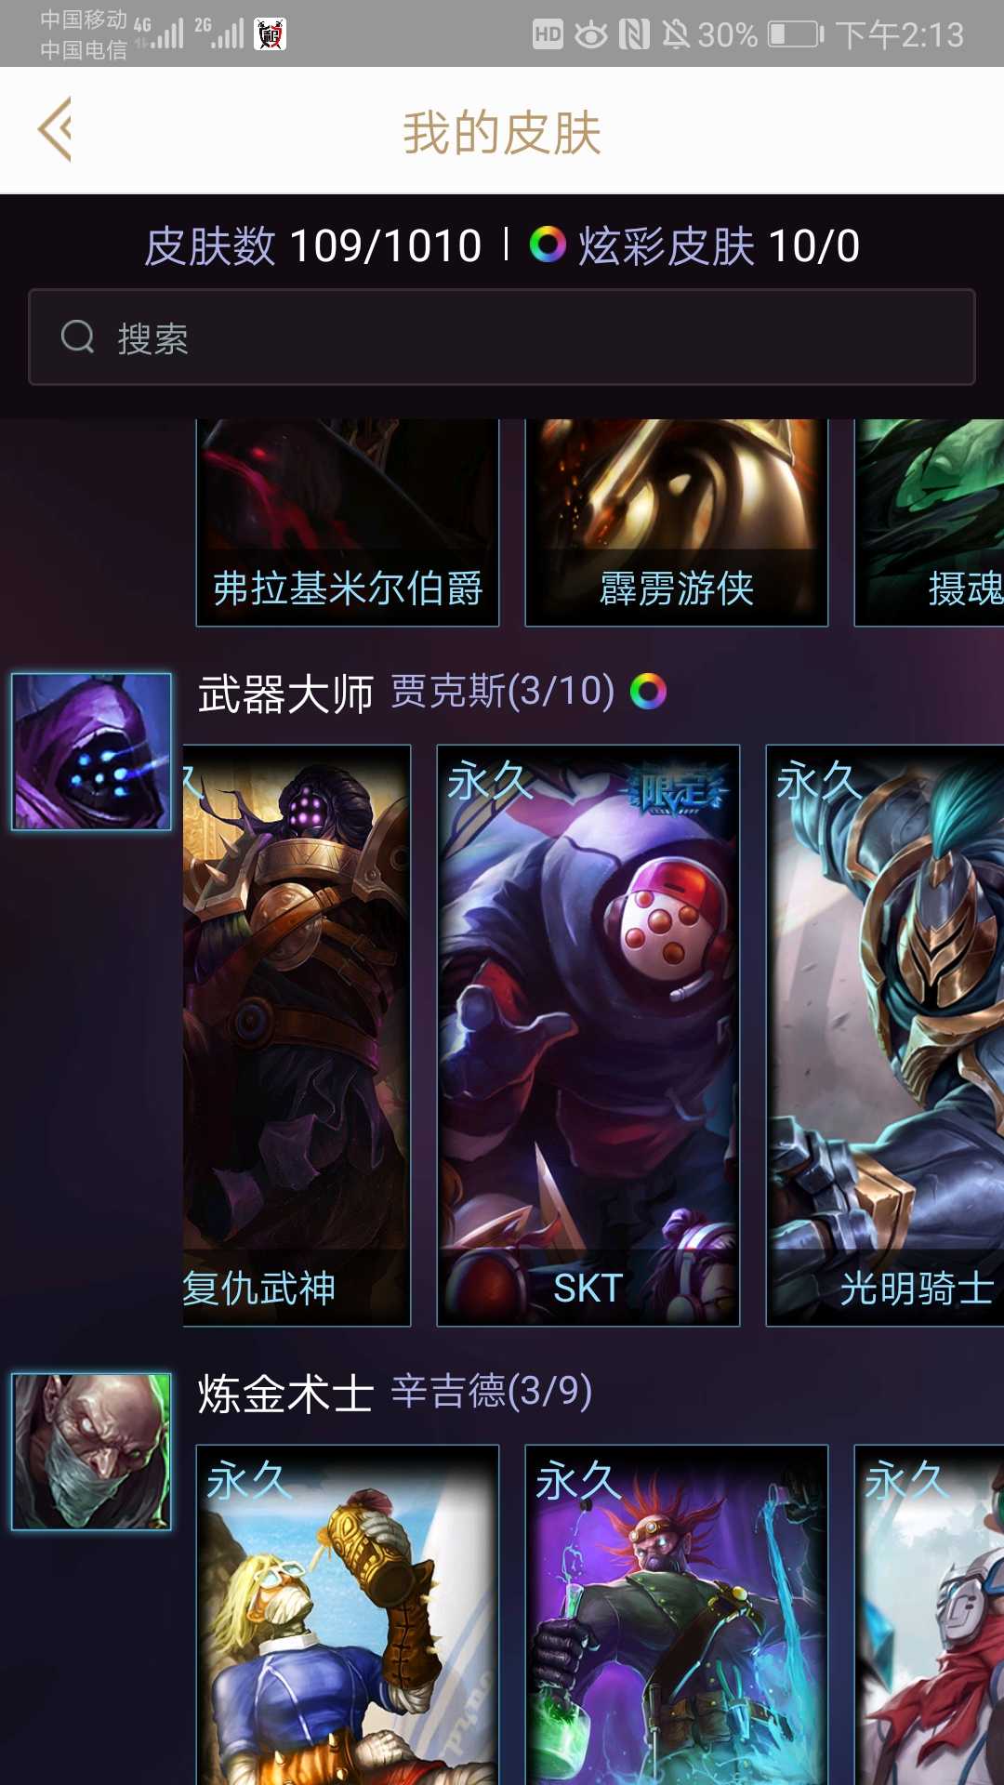Viewport: 1004px width, 1785px height.
Task: Tap the 武器大师 champion title
Action: 286,694
